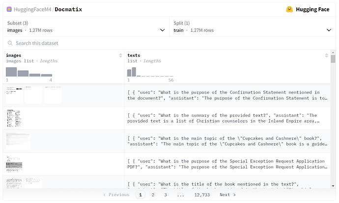The width and height of the screenshot is (339, 203).
Task: Click the HuggingFaceM4 organization avatar icon
Action: click(9, 9)
